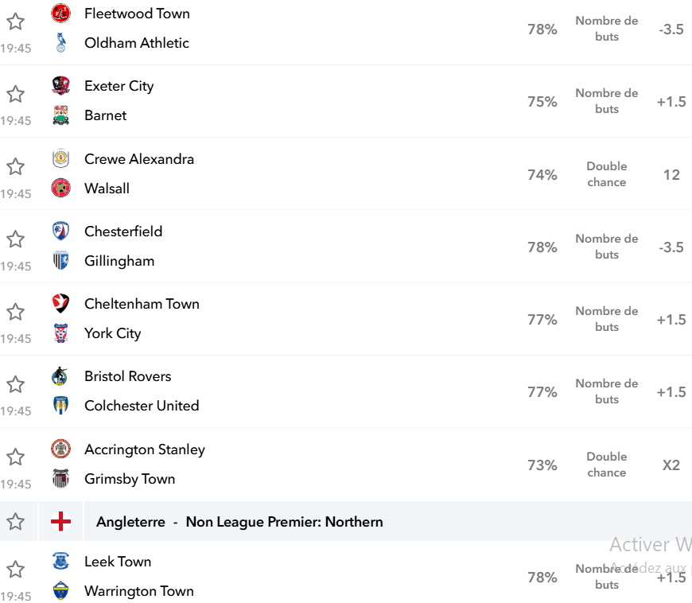
Task: Click the Barnet club crest
Action: coord(61,115)
